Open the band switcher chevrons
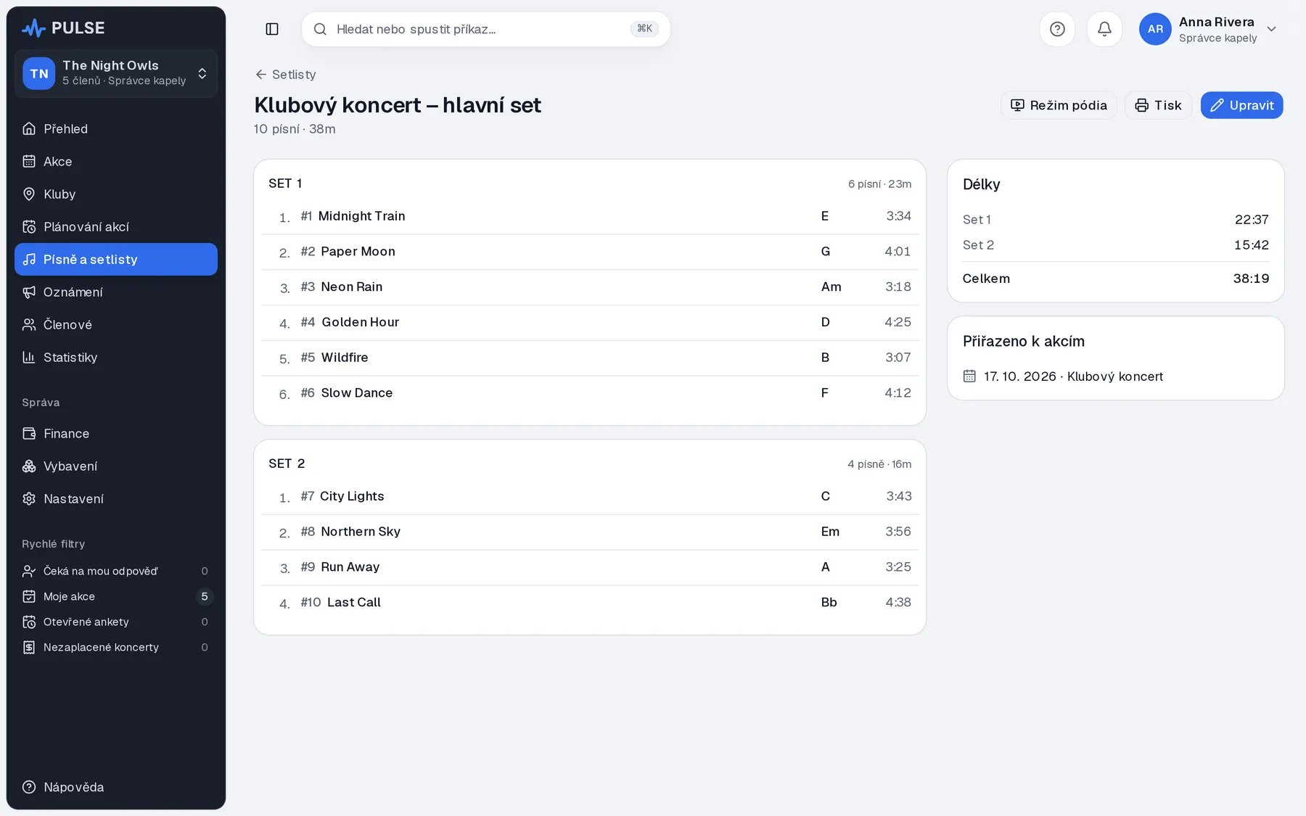Image resolution: width=1306 pixels, height=816 pixels. tap(202, 73)
